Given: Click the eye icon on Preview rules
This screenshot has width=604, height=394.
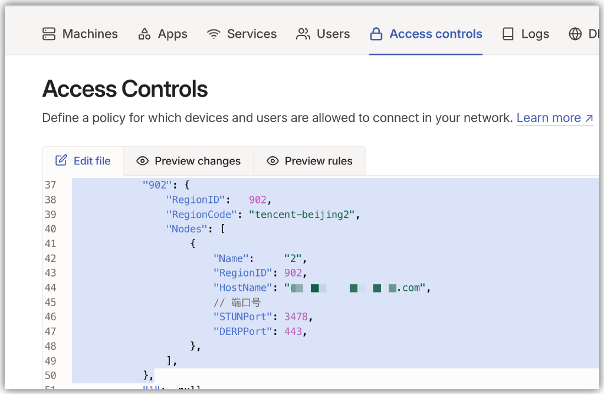Looking at the screenshot, I should point(272,161).
